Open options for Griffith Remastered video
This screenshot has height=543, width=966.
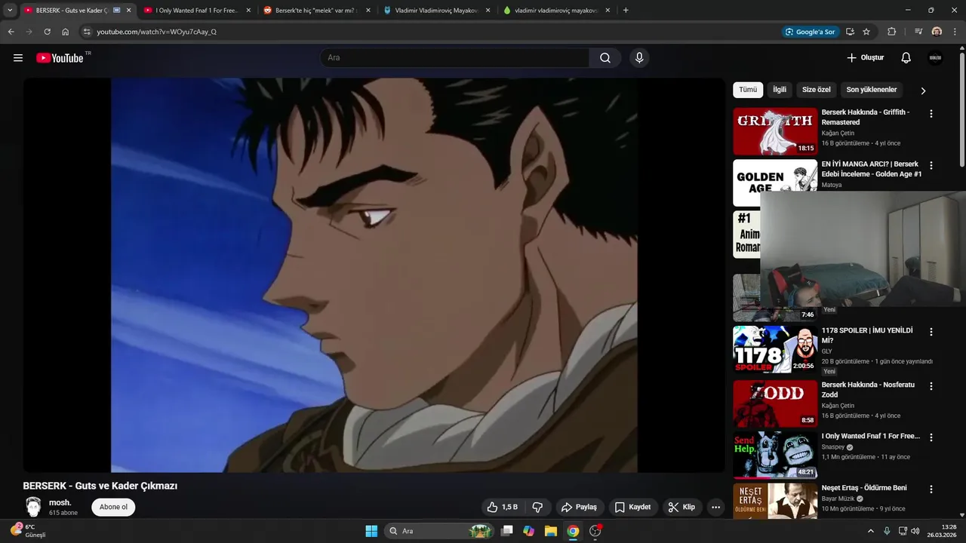(931, 114)
